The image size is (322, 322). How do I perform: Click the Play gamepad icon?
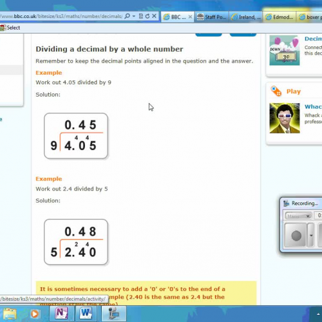pyautogui.click(x=276, y=91)
